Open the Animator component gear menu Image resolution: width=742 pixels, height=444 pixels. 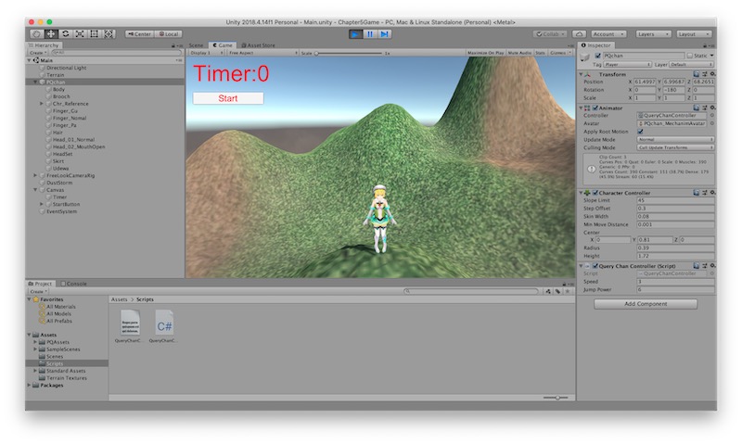tap(712, 108)
